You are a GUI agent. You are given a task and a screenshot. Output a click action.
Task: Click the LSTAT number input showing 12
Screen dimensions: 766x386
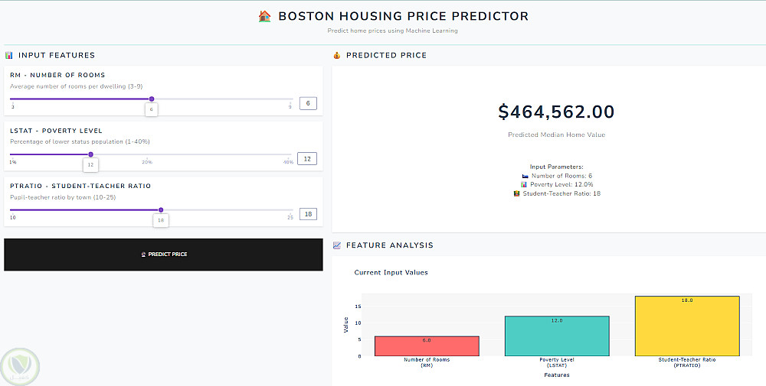click(307, 159)
